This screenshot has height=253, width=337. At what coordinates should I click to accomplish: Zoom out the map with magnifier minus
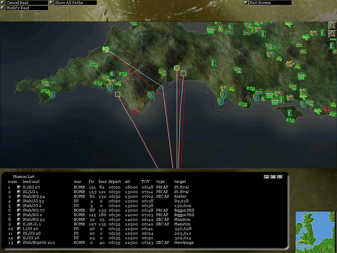[332, 34]
